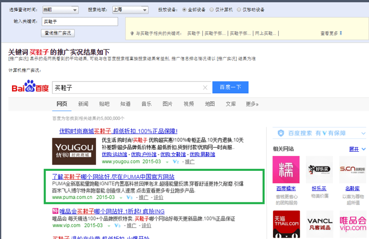Image resolution: width=369 pixels, height=239 pixels.
Task: Open the PUMA中国官方网站 result title
Action: coord(113,177)
